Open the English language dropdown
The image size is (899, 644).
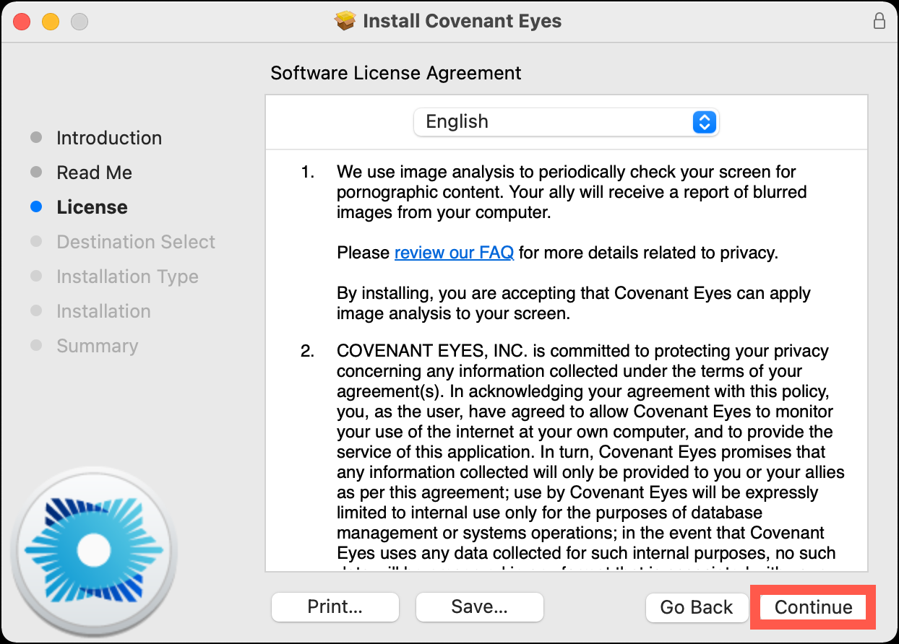566,121
